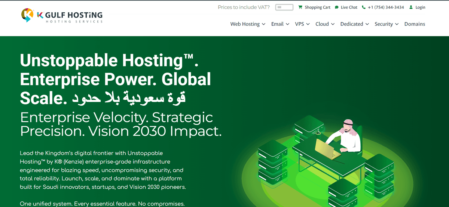The height and width of the screenshot is (207, 449).
Task: Open the Email menu item
Action: (277, 24)
